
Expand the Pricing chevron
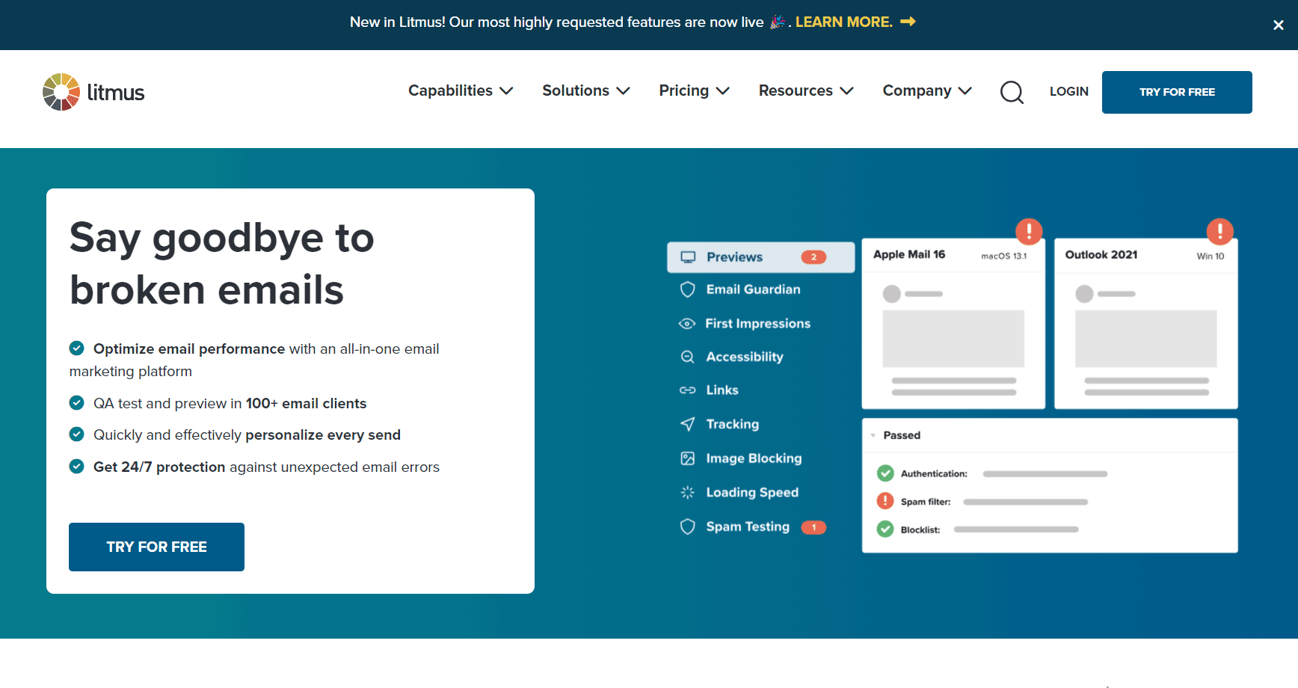coord(722,91)
